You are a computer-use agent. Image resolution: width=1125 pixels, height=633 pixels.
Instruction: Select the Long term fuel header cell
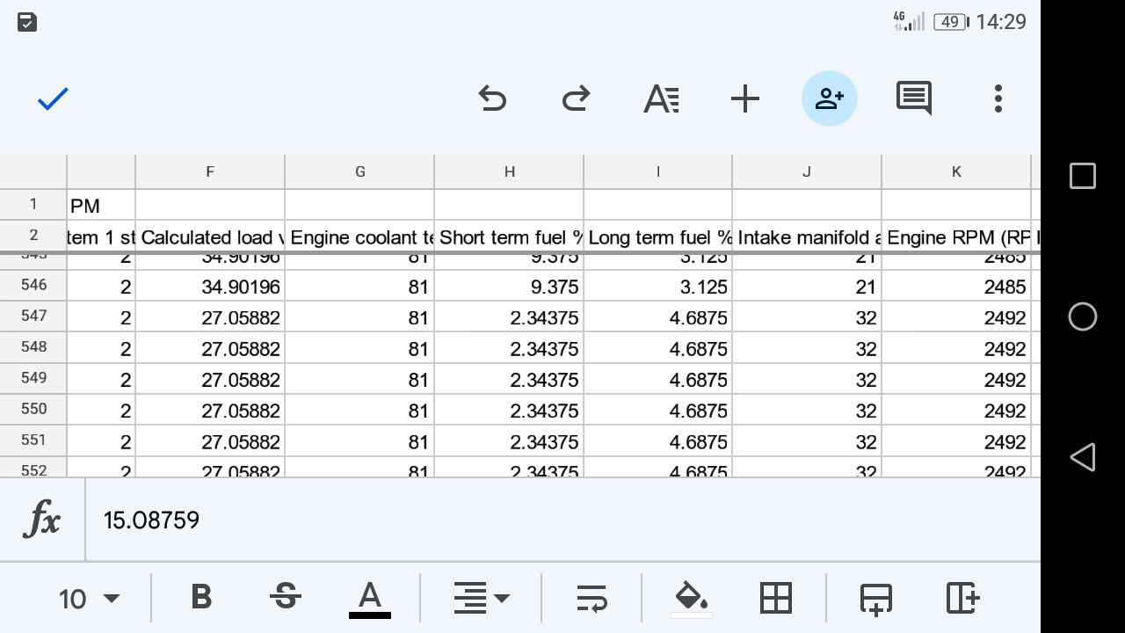[657, 236]
